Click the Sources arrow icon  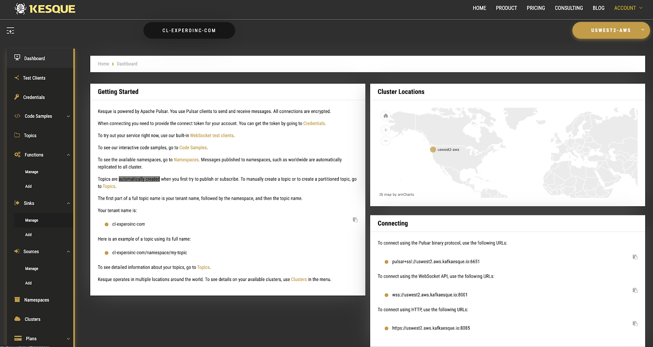pyautogui.click(x=17, y=251)
